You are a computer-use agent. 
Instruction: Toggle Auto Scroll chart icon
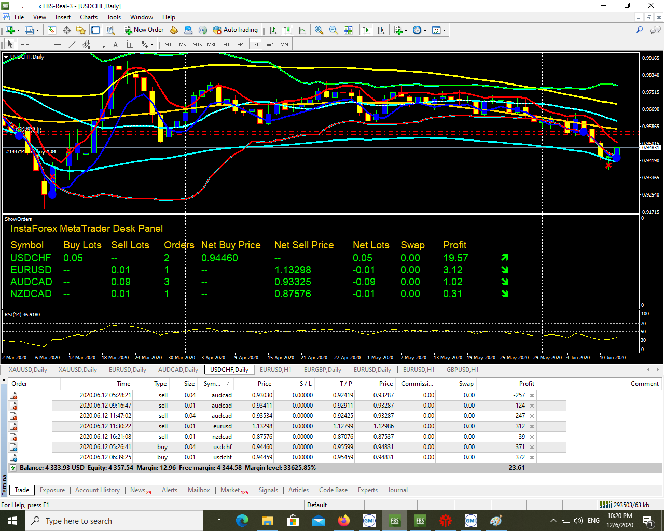coord(366,30)
